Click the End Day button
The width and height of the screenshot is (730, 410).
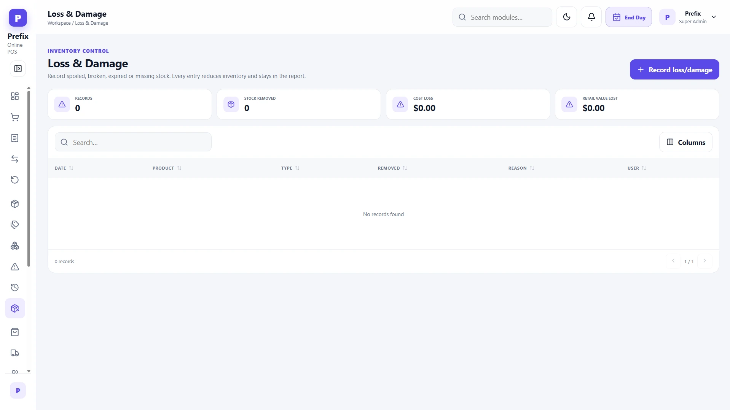[x=629, y=17]
